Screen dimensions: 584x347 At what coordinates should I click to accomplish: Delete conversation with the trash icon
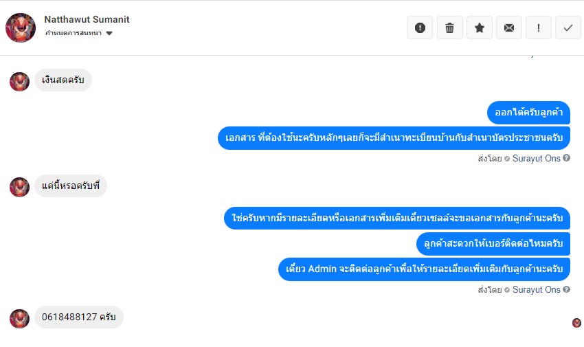point(449,27)
